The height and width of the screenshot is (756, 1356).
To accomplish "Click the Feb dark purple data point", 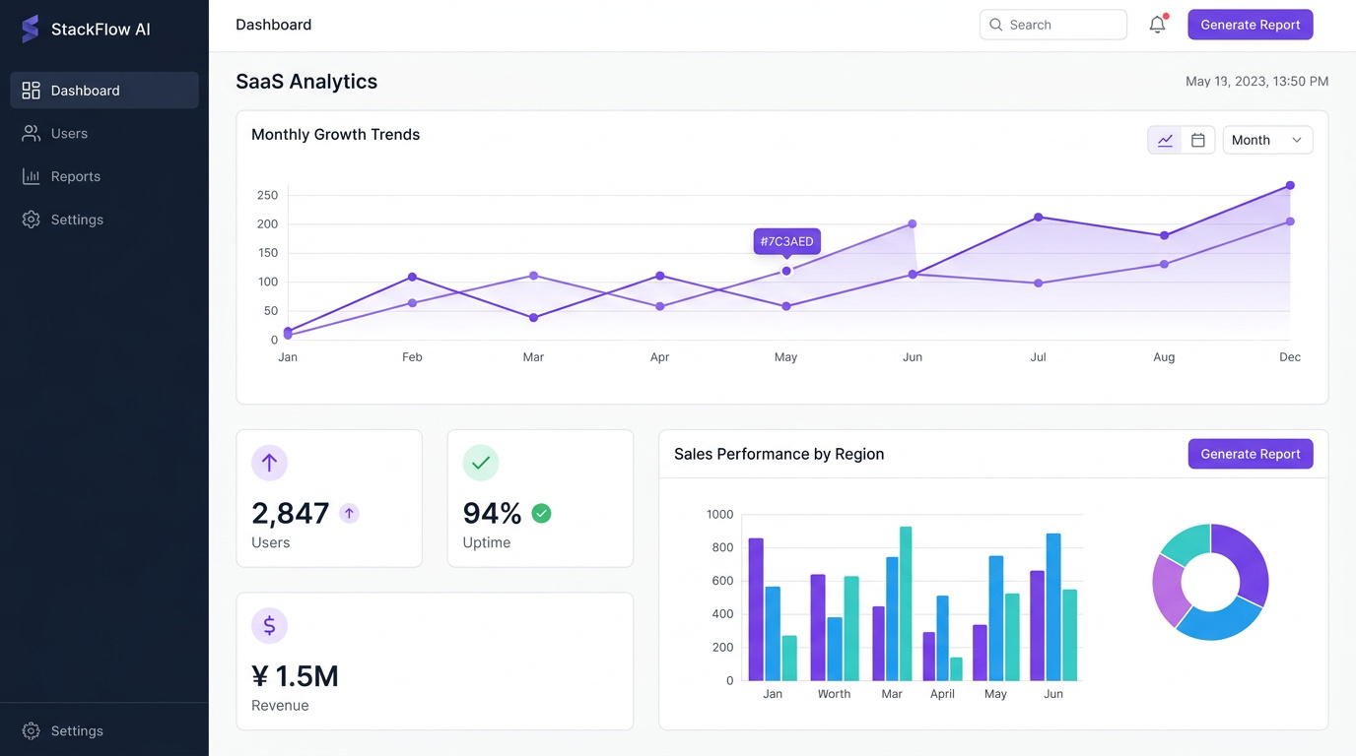I will (412, 277).
